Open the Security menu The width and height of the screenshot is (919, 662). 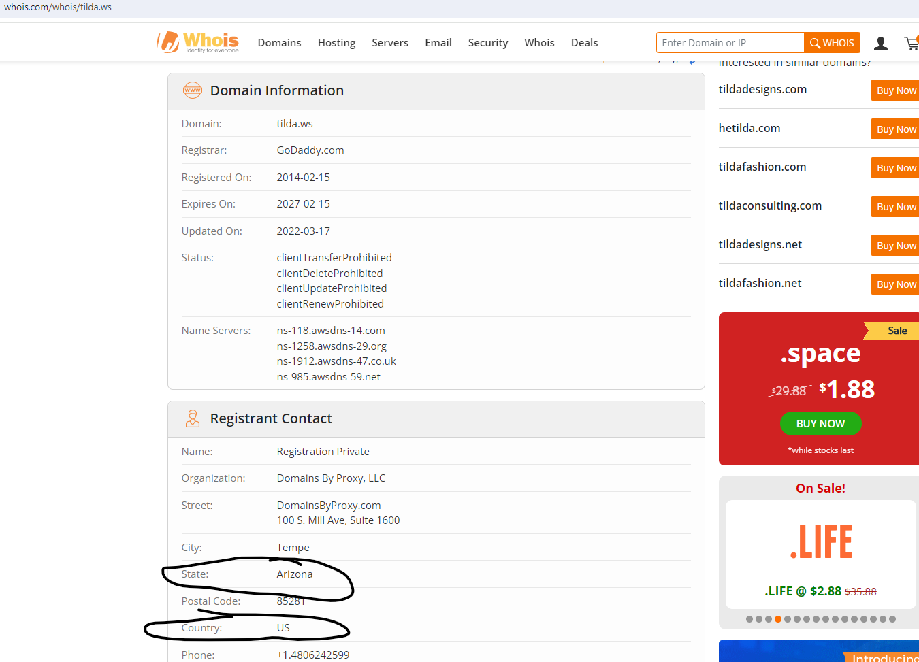[487, 43]
